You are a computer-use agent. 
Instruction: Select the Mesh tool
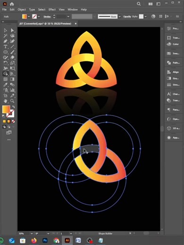click(6, 79)
